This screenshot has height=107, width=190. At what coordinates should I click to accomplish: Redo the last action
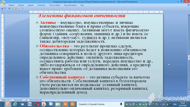(x=9, y=8)
